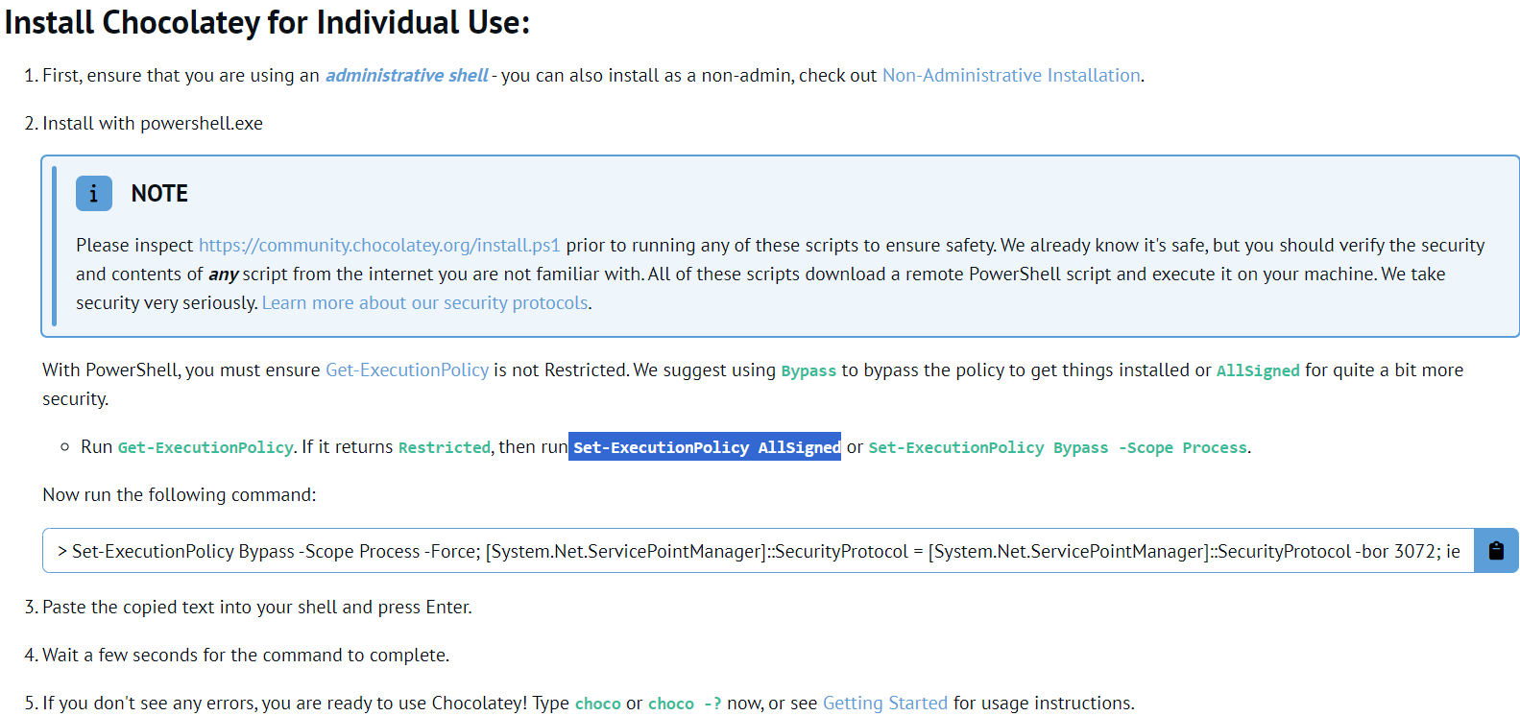Click the green Get-ExecutionPolicy code after Run

[205, 448]
